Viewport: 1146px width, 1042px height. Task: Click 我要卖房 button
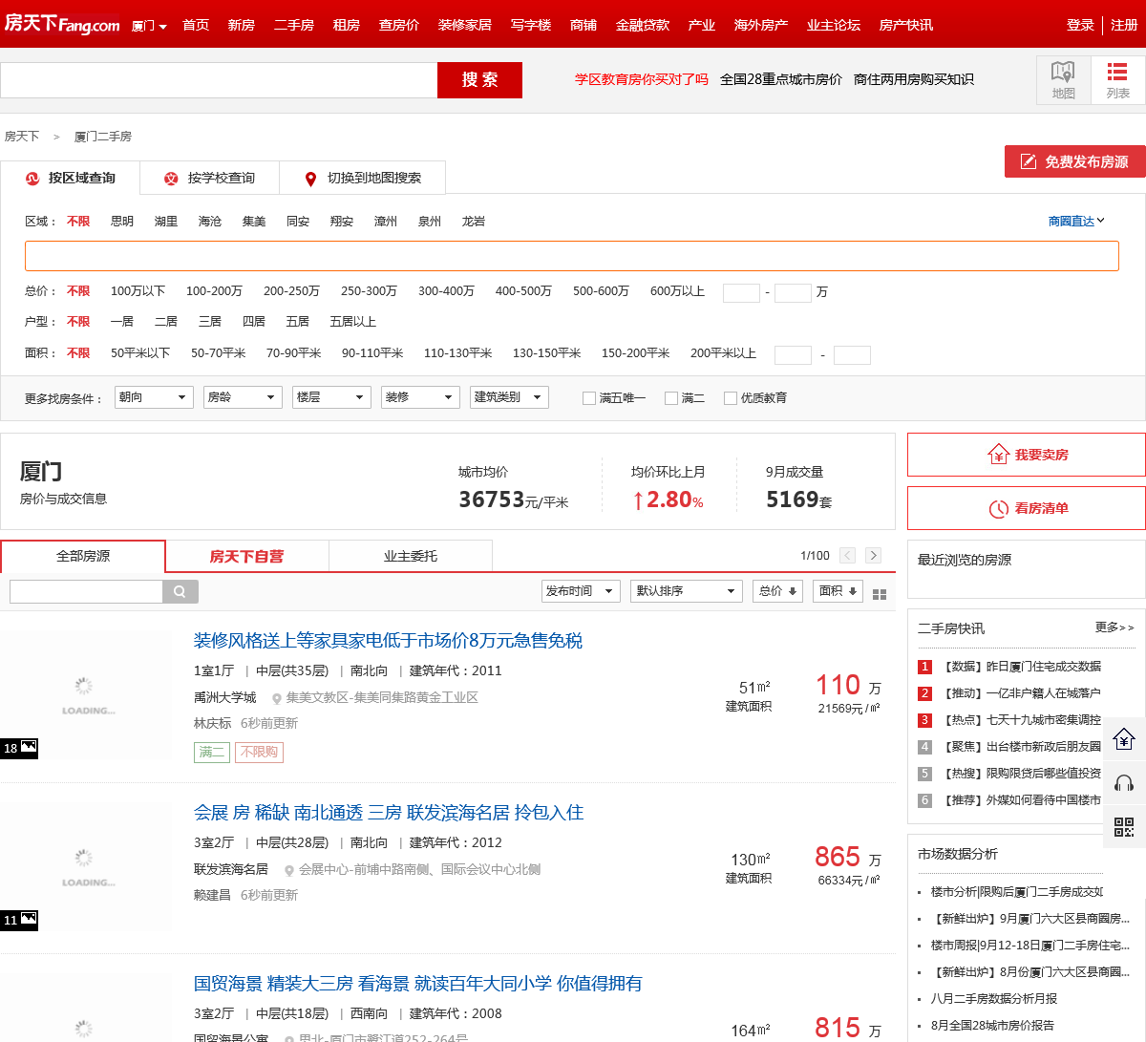[1027, 455]
